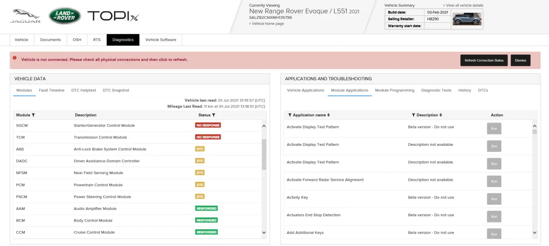
Task: Switch to the Vehicle Software tab
Action: (161, 40)
